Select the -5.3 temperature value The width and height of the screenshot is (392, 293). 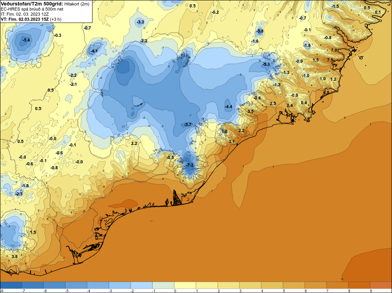pyautogui.click(x=266, y=64)
